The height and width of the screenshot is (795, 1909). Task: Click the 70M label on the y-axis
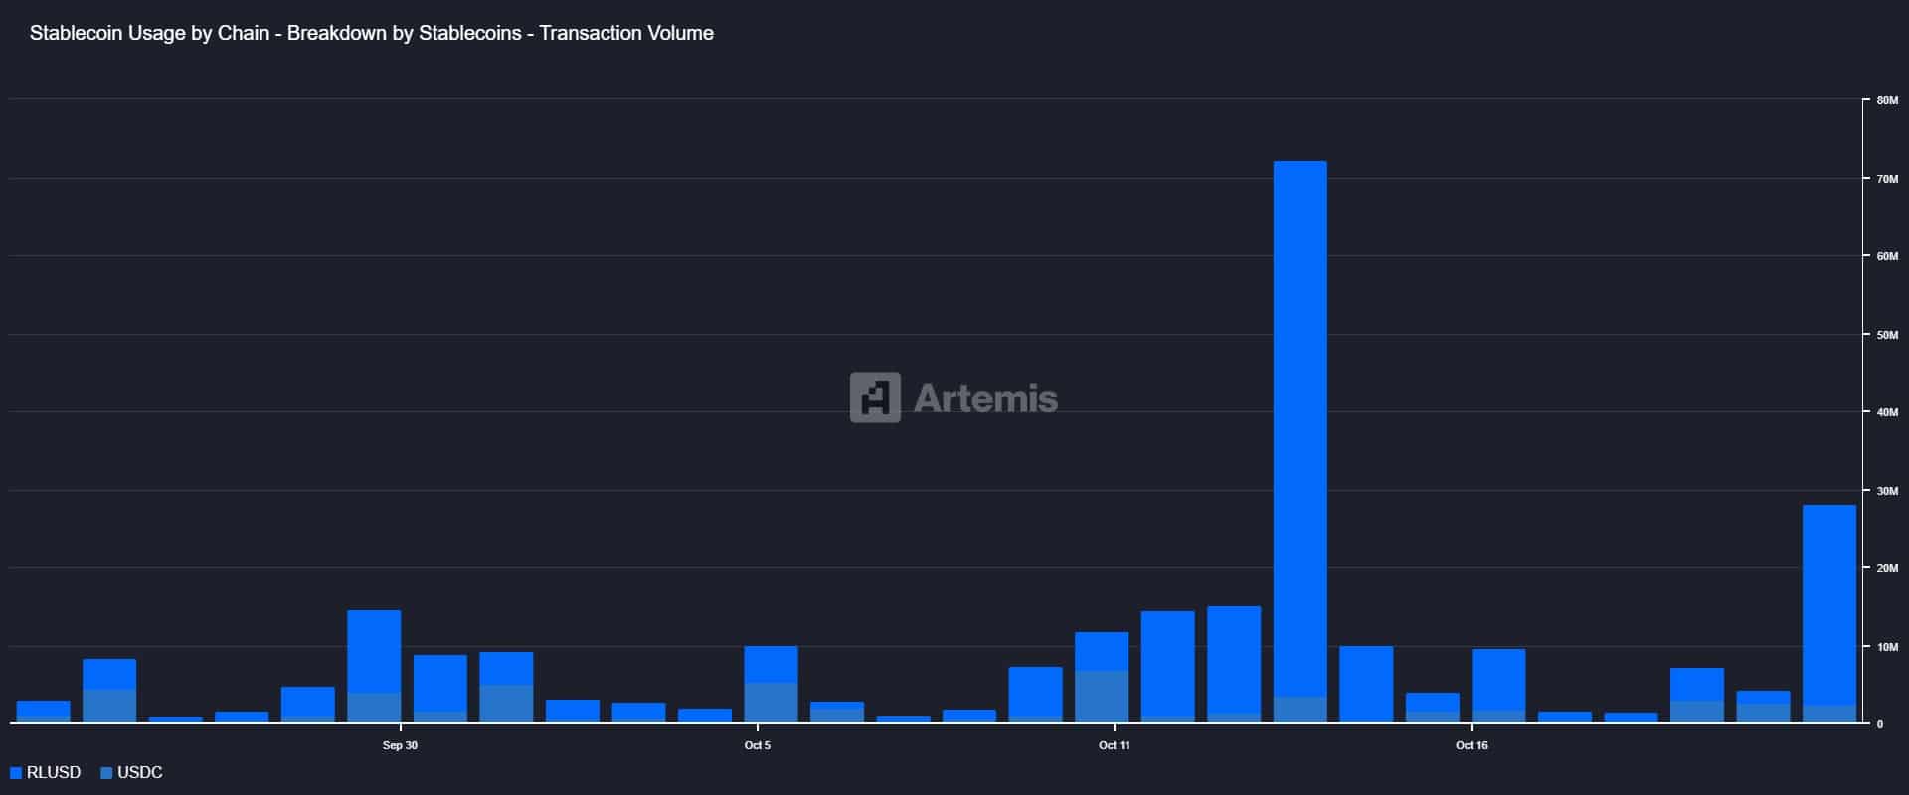point(1887,179)
